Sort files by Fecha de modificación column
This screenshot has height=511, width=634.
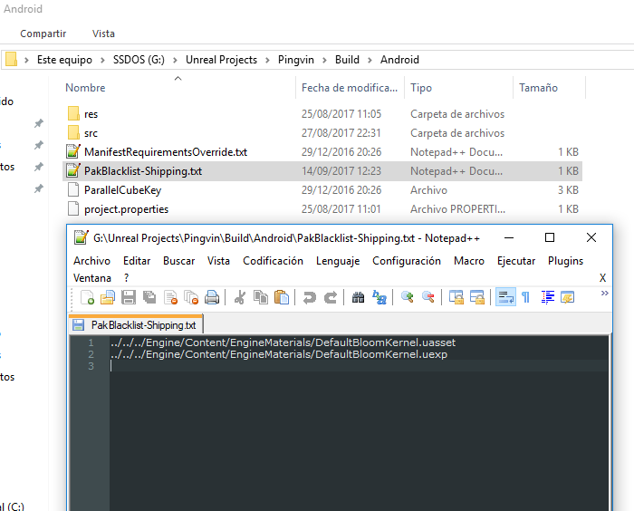pyautogui.click(x=350, y=88)
